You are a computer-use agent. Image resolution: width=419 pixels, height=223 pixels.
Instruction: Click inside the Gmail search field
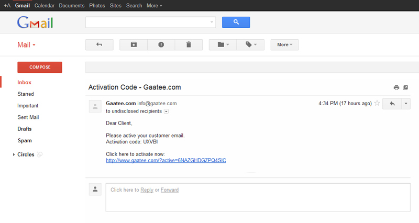[x=148, y=22]
